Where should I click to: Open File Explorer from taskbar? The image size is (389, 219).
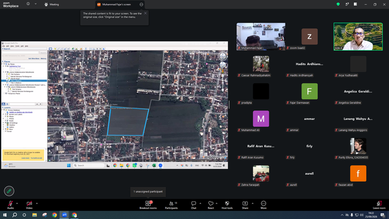[35, 215]
